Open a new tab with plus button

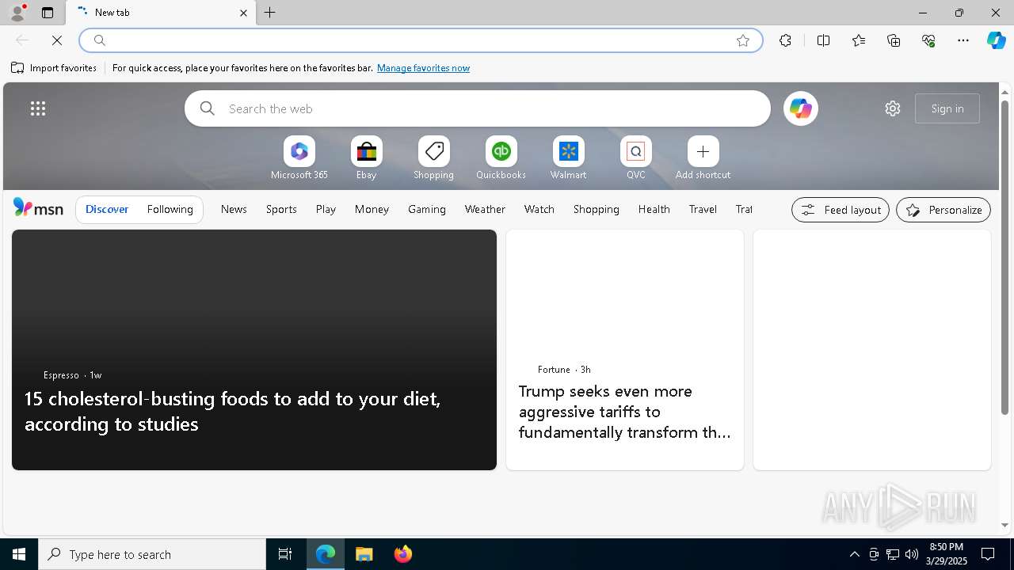click(270, 13)
